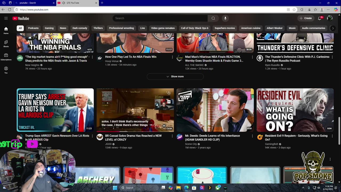
Task: Open the notifications bell
Action: tap(320, 18)
